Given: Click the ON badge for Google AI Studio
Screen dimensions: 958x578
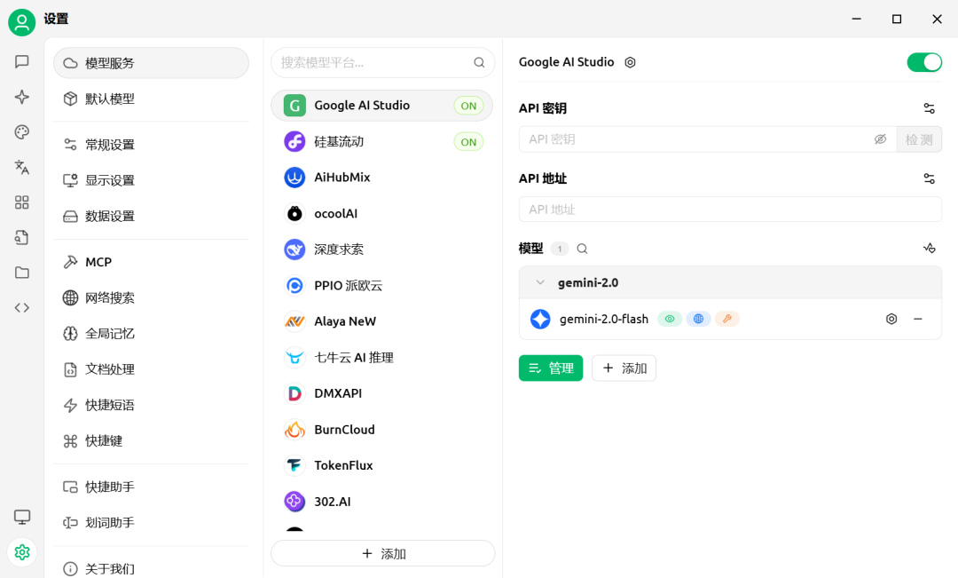Looking at the screenshot, I should pos(468,106).
